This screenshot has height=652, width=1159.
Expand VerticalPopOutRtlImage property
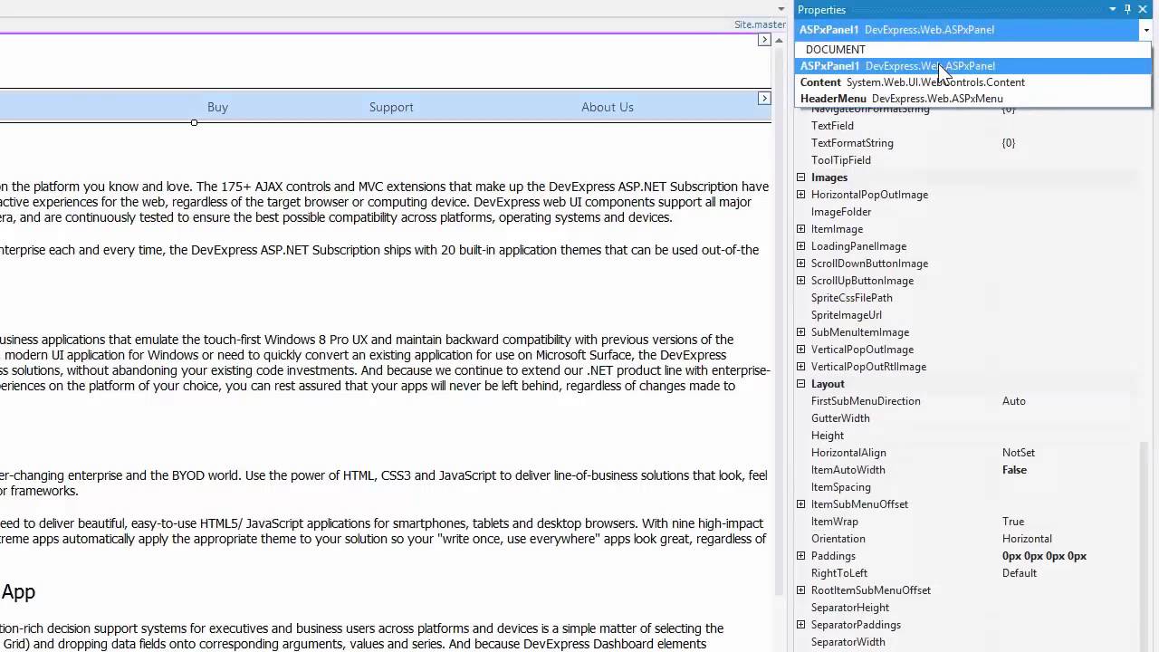[800, 367]
